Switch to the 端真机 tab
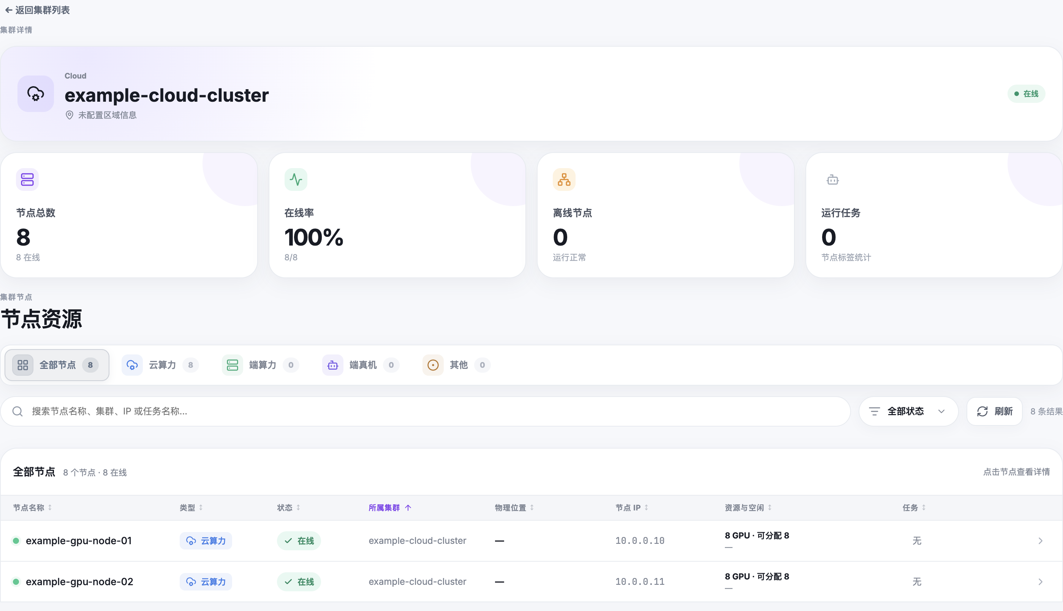This screenshot has height=611, width=1063. pyautogui.click(x=361, y=365)
